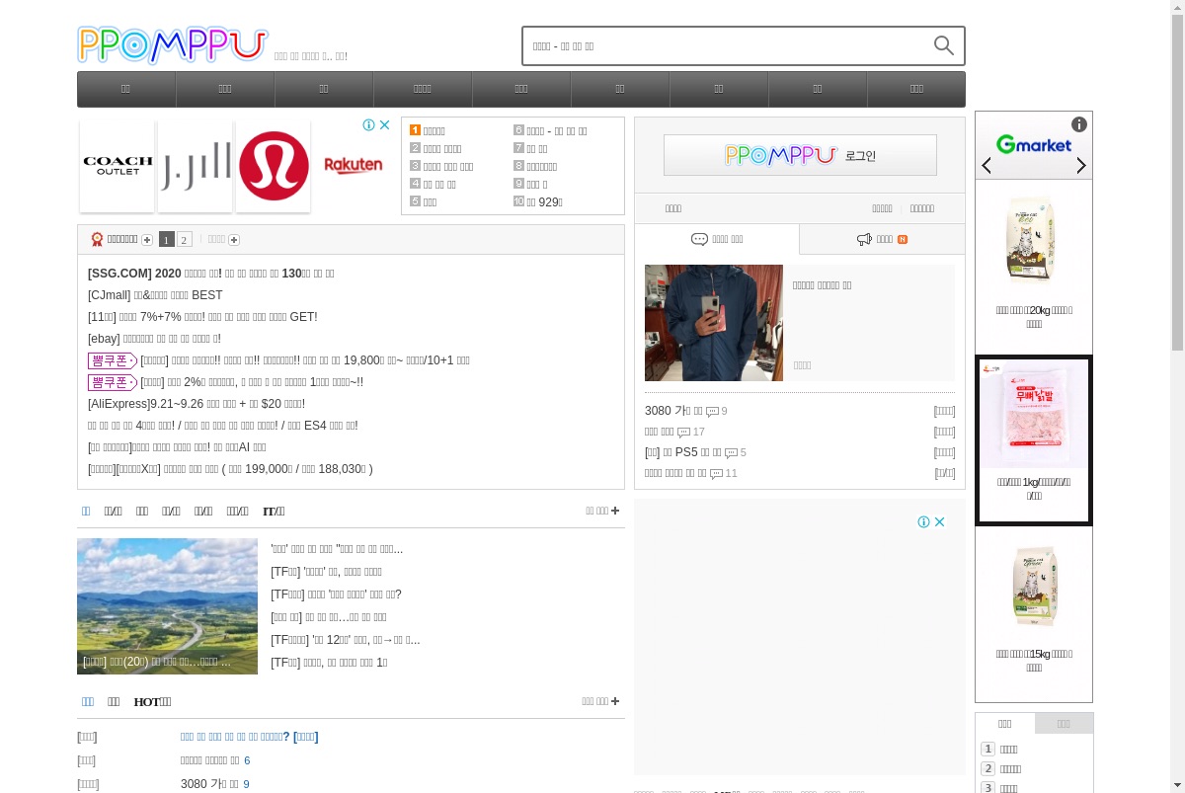Open the deal mentioning 199,000 and 188,030
Screen dimensions: 1185x793
coord(230,469)
